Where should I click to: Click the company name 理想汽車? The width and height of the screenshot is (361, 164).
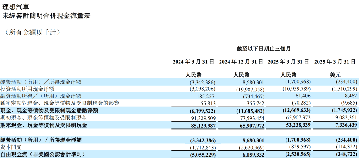point(16,7)
